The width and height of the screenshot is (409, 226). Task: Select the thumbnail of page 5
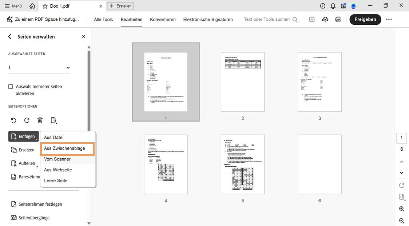point(243,164)
